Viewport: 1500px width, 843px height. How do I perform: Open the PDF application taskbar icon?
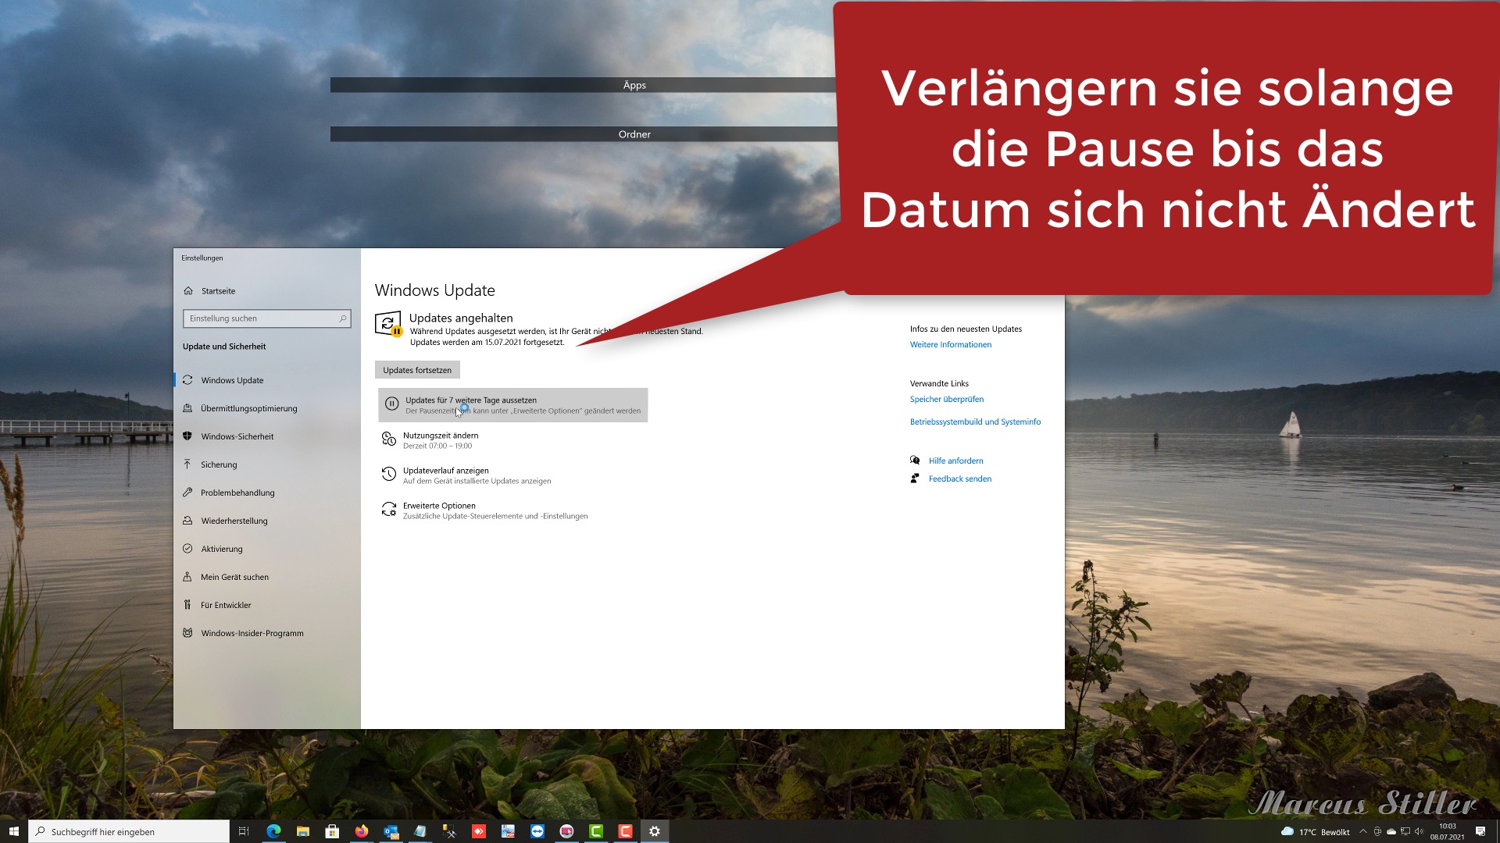pyautogui.click(x=508, y=831)
